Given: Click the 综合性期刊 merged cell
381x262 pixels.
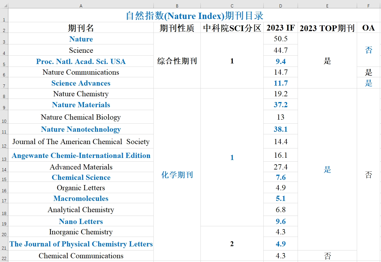Looking at the screenshot, I should click(177, 61).
